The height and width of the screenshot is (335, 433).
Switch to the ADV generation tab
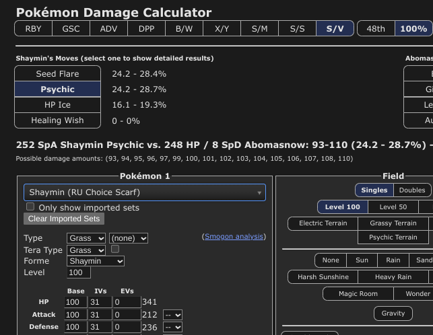(108, 28)
